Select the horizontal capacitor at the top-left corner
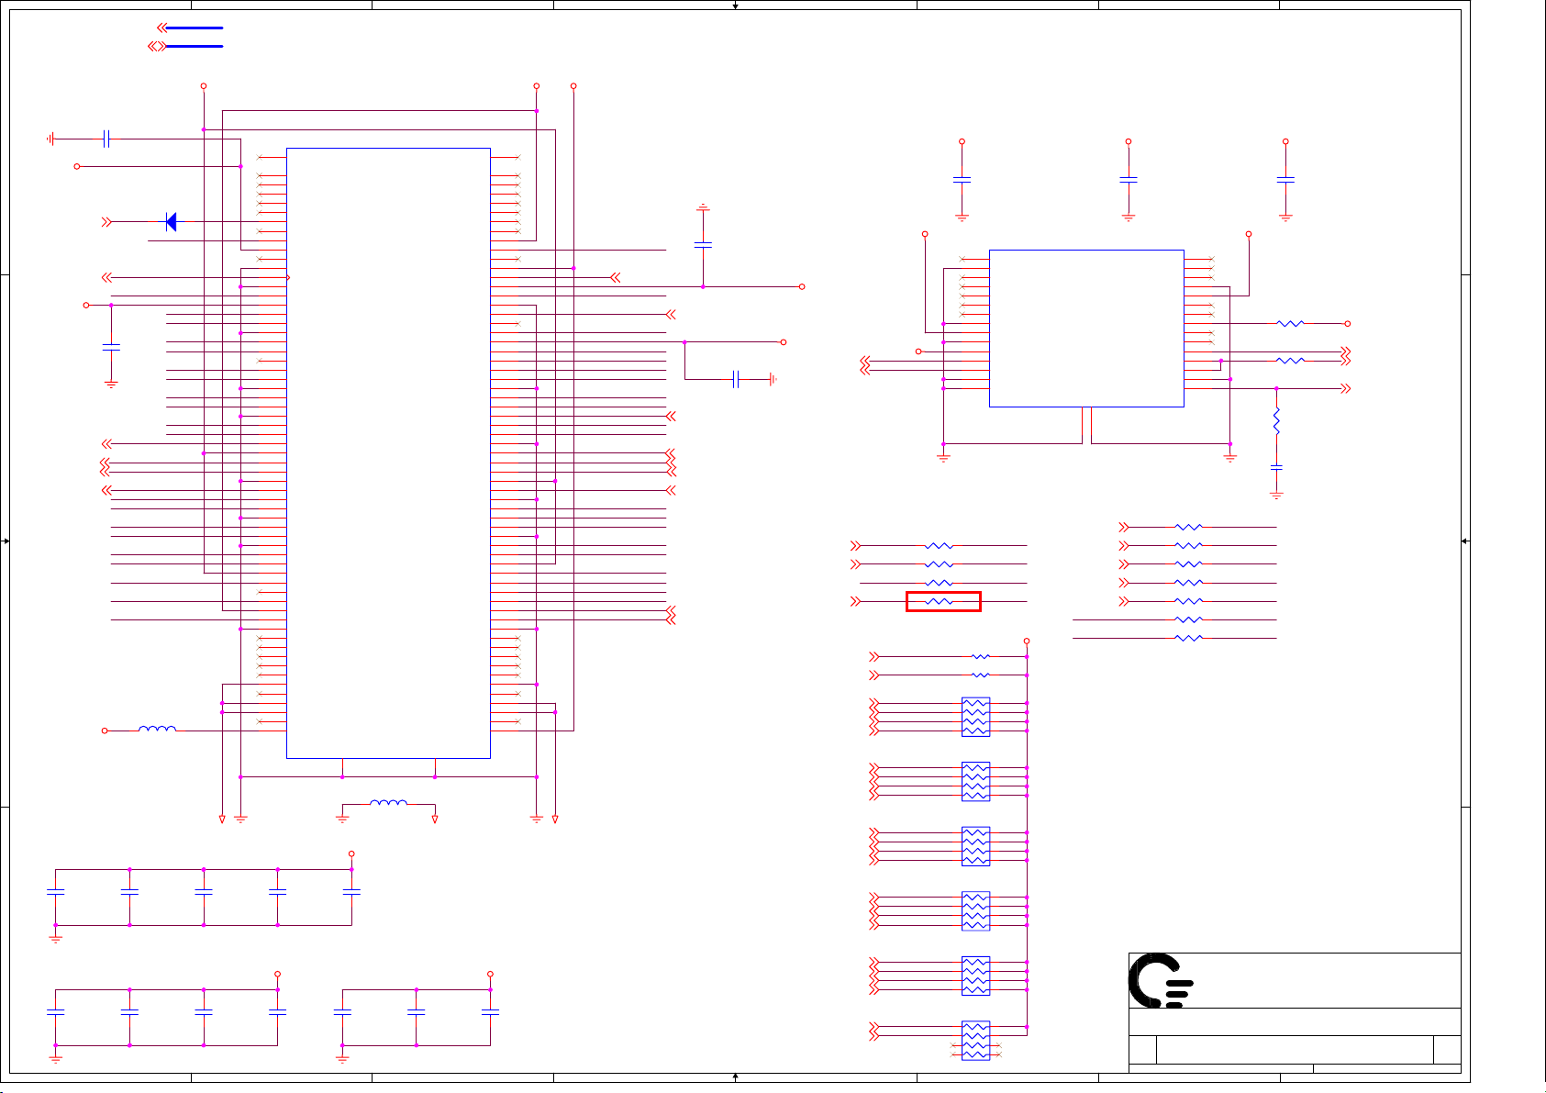Viewport: 1546px width, 1093px height. click(x=106, y=139)
